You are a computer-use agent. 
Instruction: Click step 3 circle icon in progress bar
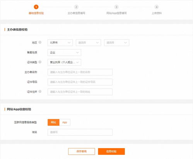[116, 7]
